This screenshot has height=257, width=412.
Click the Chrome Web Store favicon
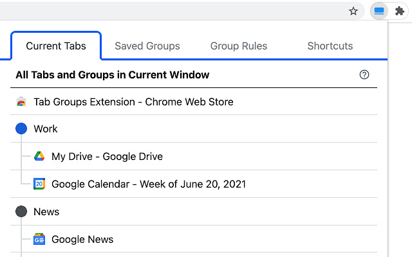pos(21,102)
